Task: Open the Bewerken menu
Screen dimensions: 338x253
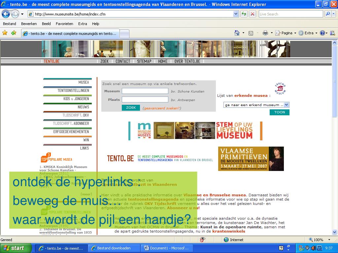Action: [29, 24]
